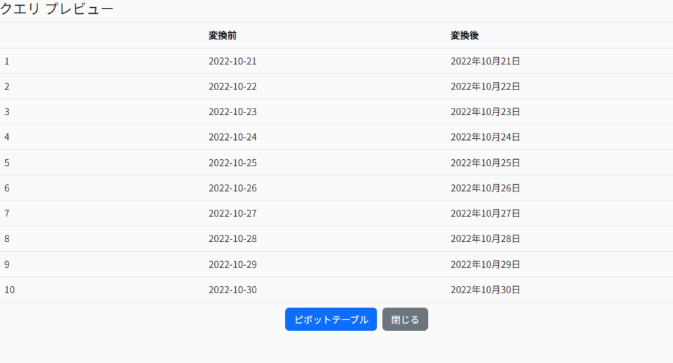Select the cell 2022年10月21日

coord(485,61)
